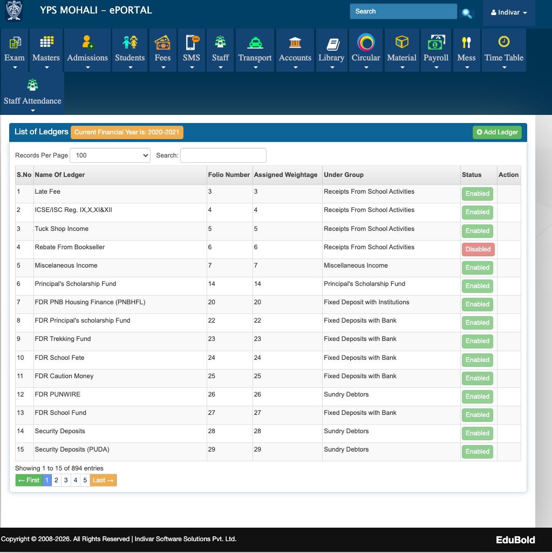This screenshot has width=552, height=553.
Task: Toggle Rebate From Bookseller Disabled status
Action: click(x=477, y=249)
